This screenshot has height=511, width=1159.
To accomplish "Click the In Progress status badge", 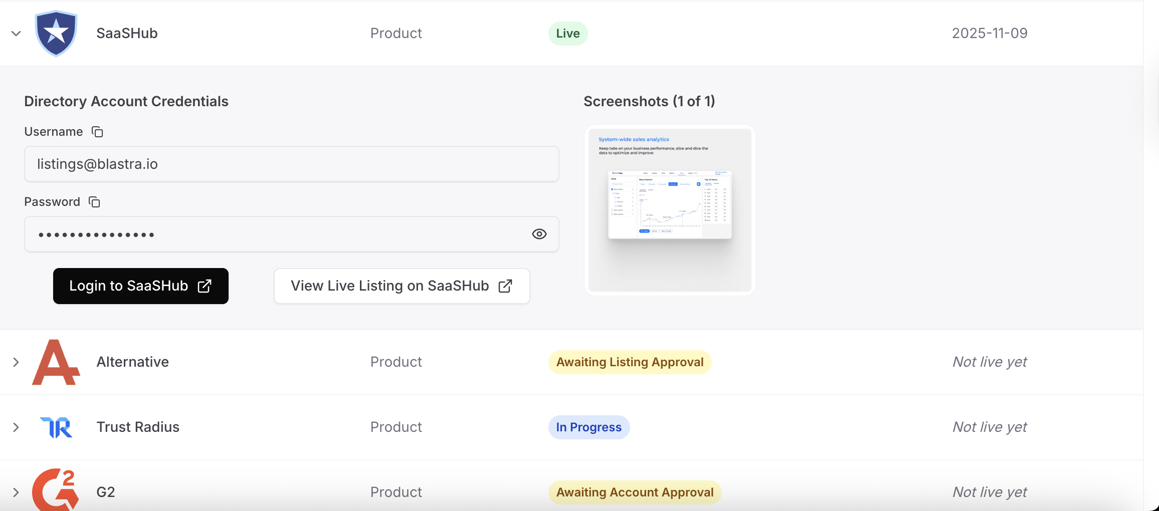I will [x=589, y=427].
